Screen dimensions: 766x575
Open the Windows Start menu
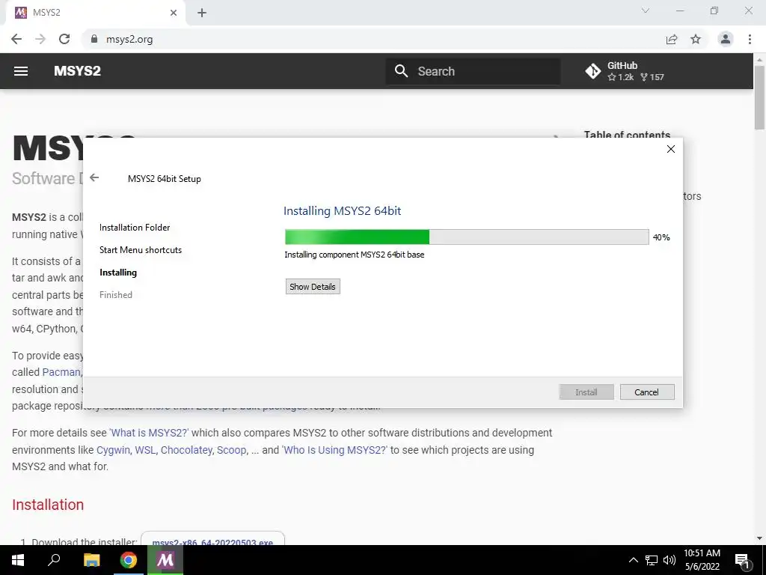(x=18, y=560)
